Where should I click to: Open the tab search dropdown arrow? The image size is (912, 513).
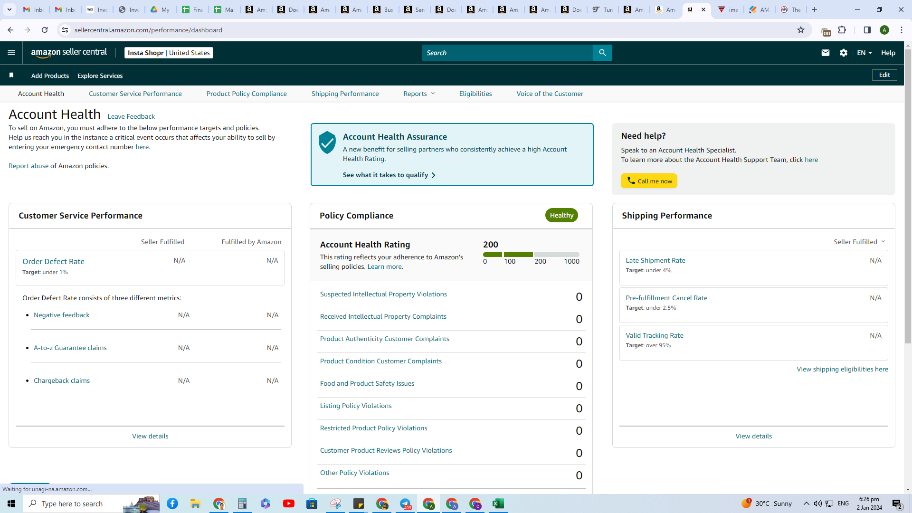9,9
